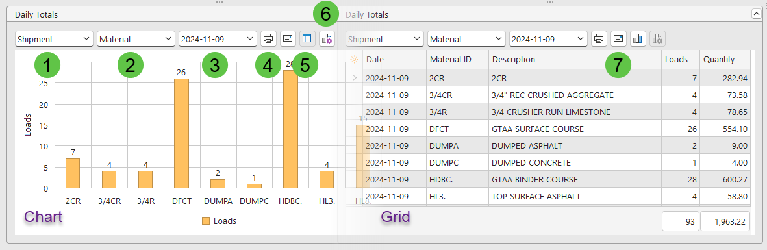Switch the grid panel to bar chart view
The image size is (767, 250).
(x=638, y=38)
